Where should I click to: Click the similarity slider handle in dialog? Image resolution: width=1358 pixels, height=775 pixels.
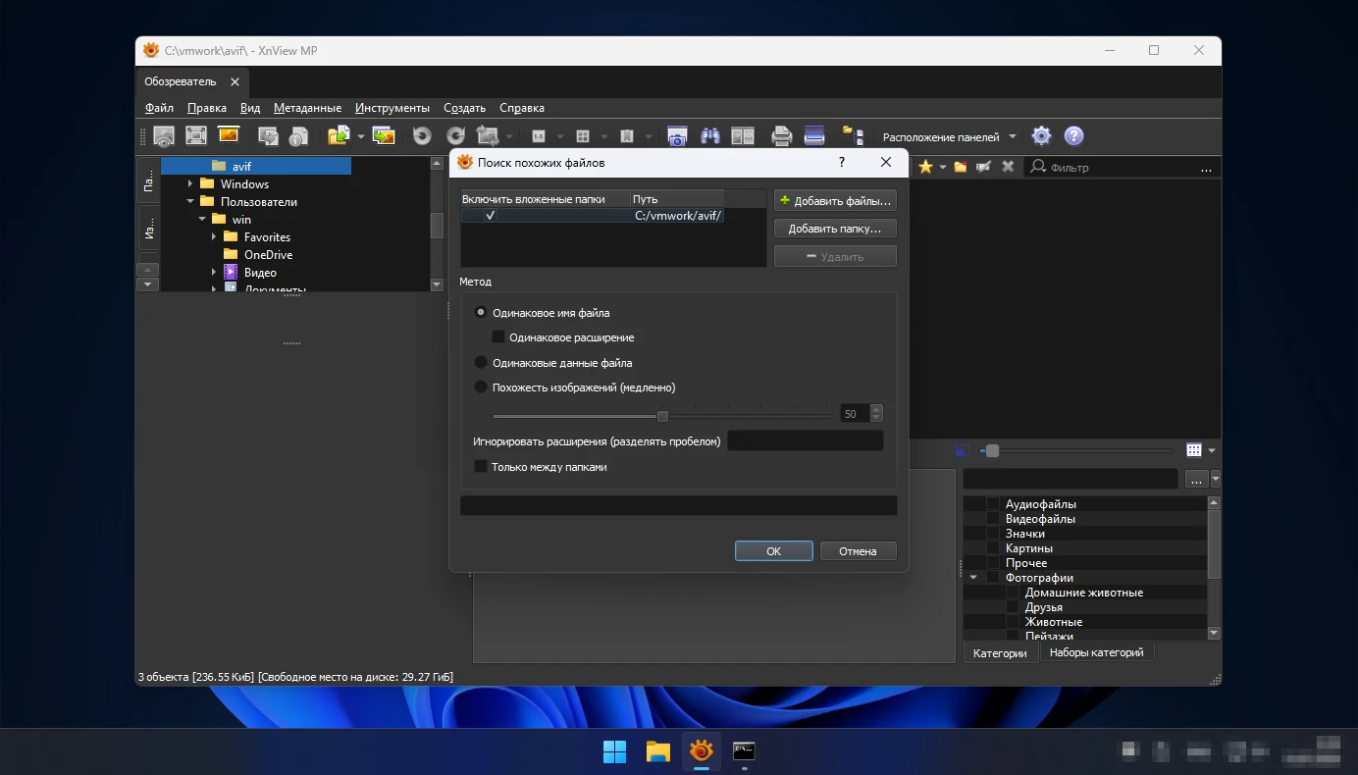(x=662, y=416)
